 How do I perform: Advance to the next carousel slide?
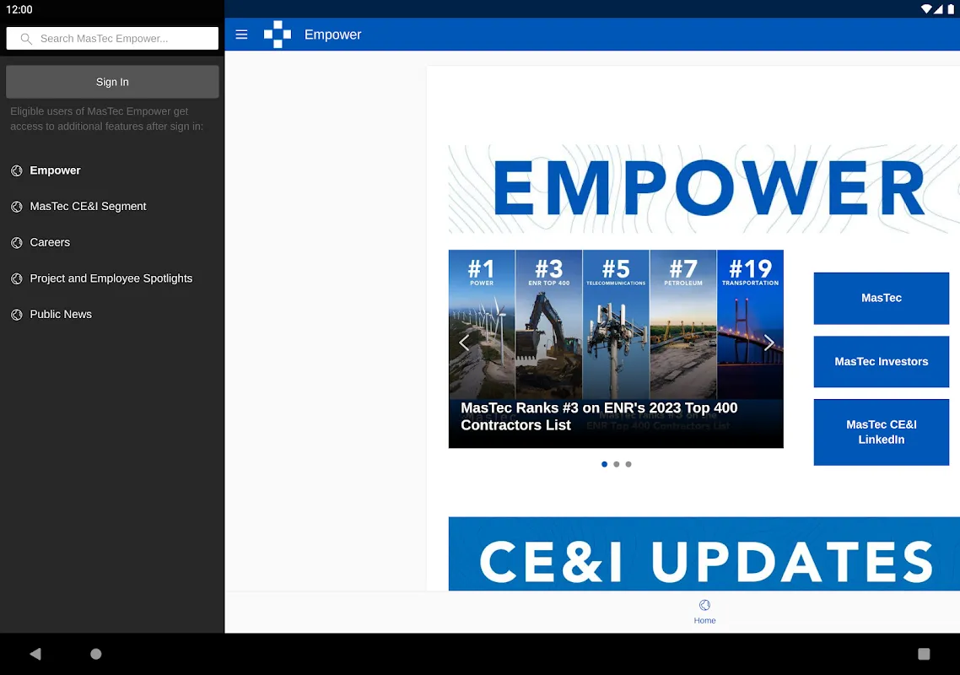tap(769, 343)
